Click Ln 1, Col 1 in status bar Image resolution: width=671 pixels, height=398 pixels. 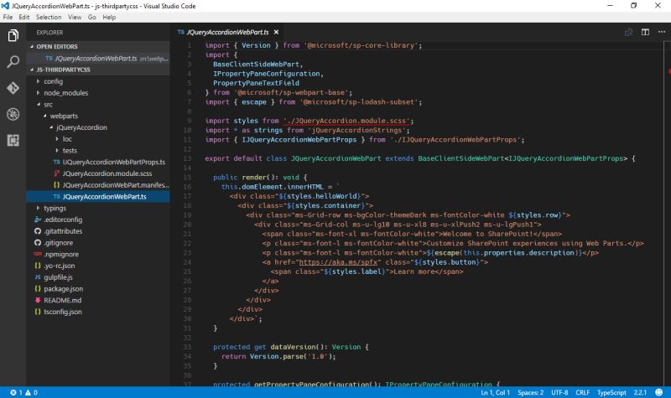[495, 392]
